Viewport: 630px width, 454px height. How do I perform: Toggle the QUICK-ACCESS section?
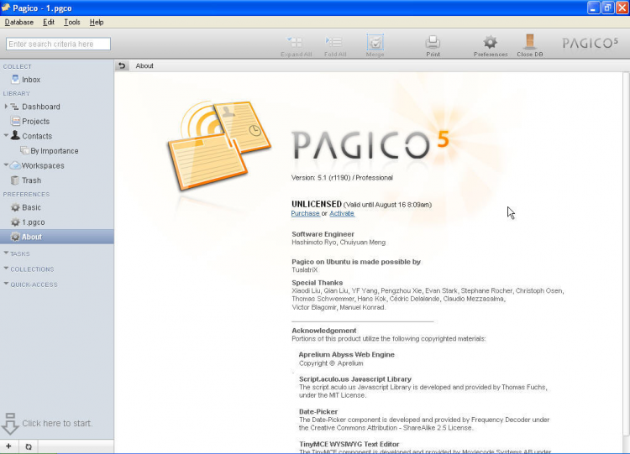30,284
